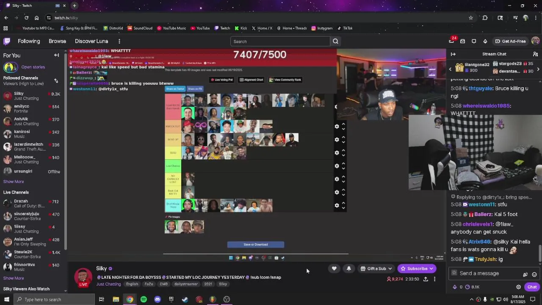Open the Prime loot crown icon with 24 badge
Screen dimensions: 542x305
tap(451, 41)
